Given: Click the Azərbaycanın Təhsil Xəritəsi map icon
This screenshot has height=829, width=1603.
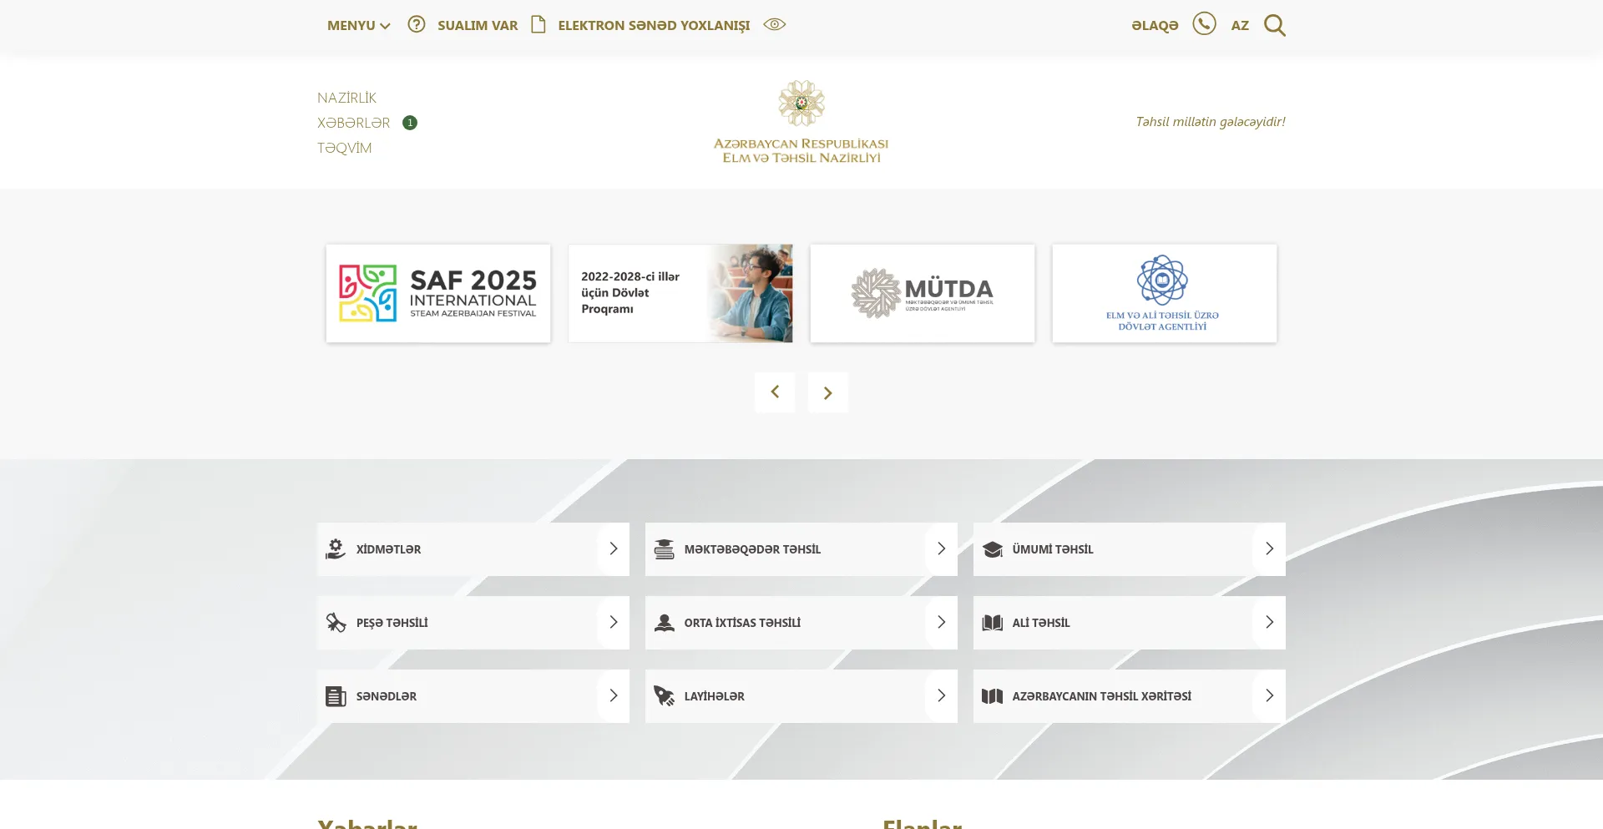Looking at the screenshot, I should pos(992,696).
